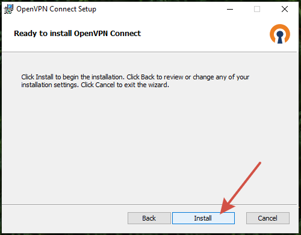Click the "Click Install to begin" instruction line
Screen dimensions: 301x235
pyautogui.click(x=135, y=77)
